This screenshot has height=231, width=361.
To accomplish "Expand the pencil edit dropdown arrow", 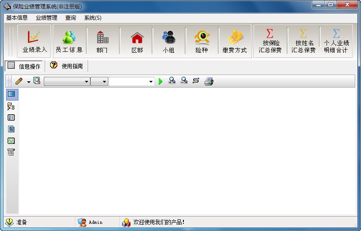I will coord(29,82).
